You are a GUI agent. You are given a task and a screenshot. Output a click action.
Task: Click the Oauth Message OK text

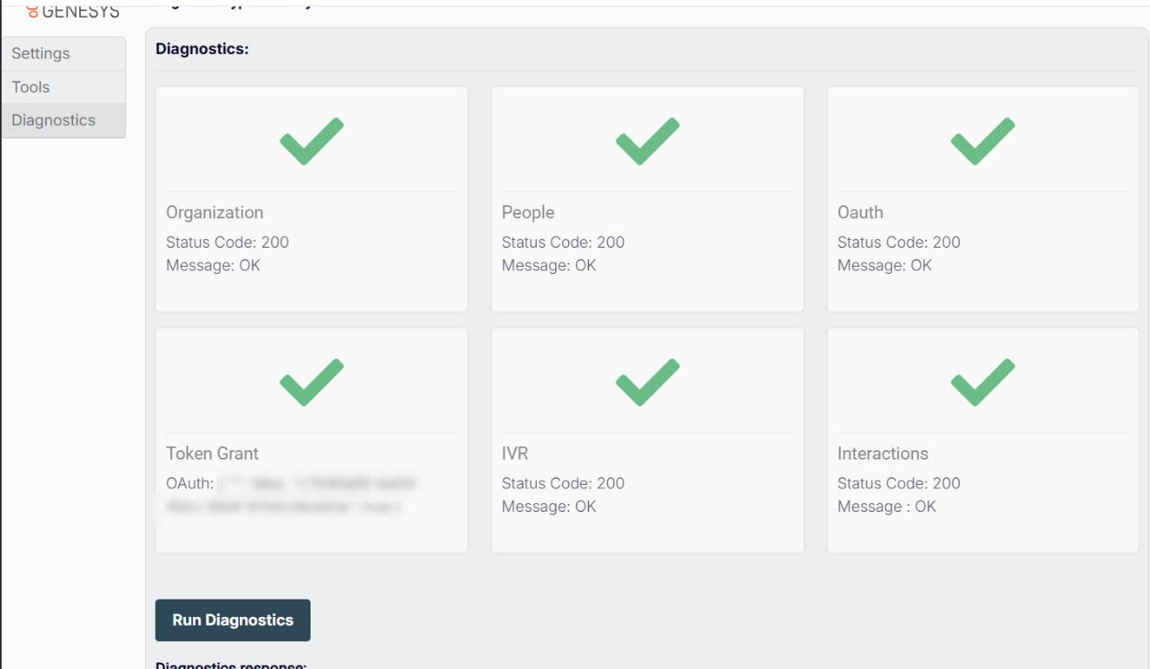[885, 266]
